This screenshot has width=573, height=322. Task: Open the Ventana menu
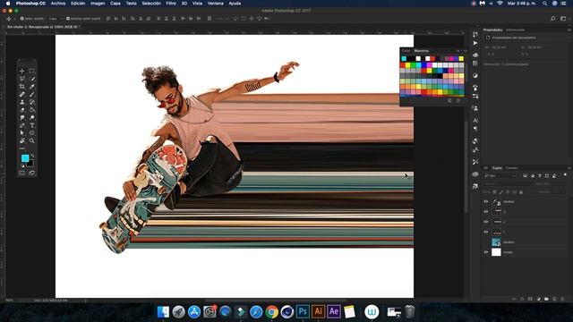click(215, 4)
